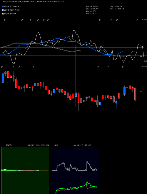147x194 pixels.
Task: Click the 'Pre H: 10.09' value
Action: (x=92, y=9)
